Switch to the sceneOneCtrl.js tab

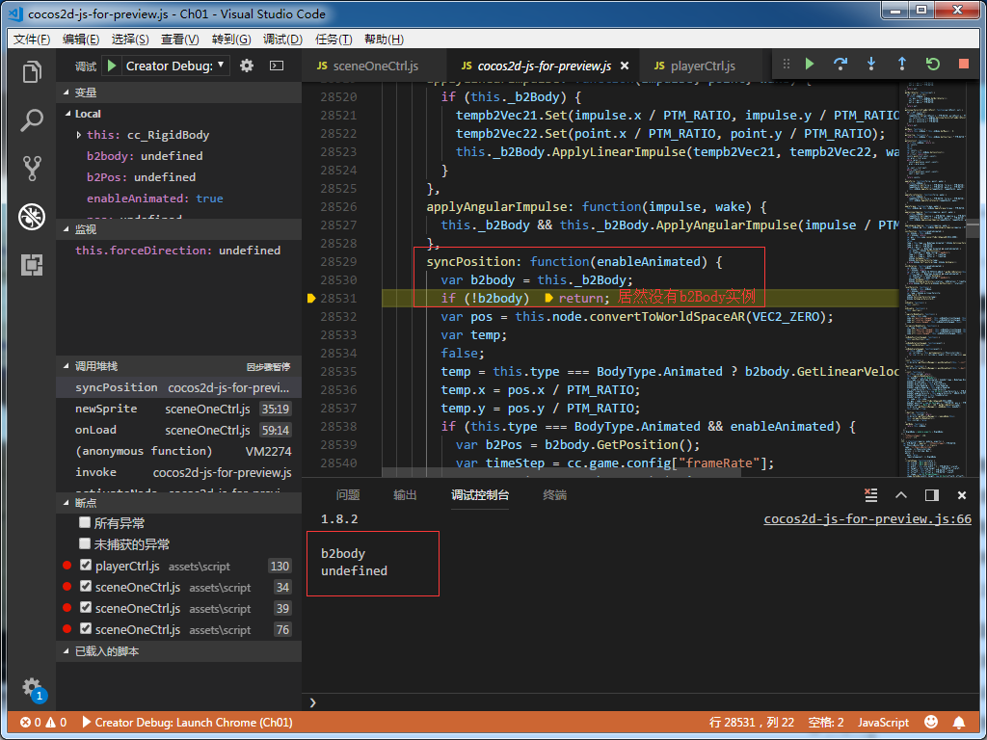[375, 66]
